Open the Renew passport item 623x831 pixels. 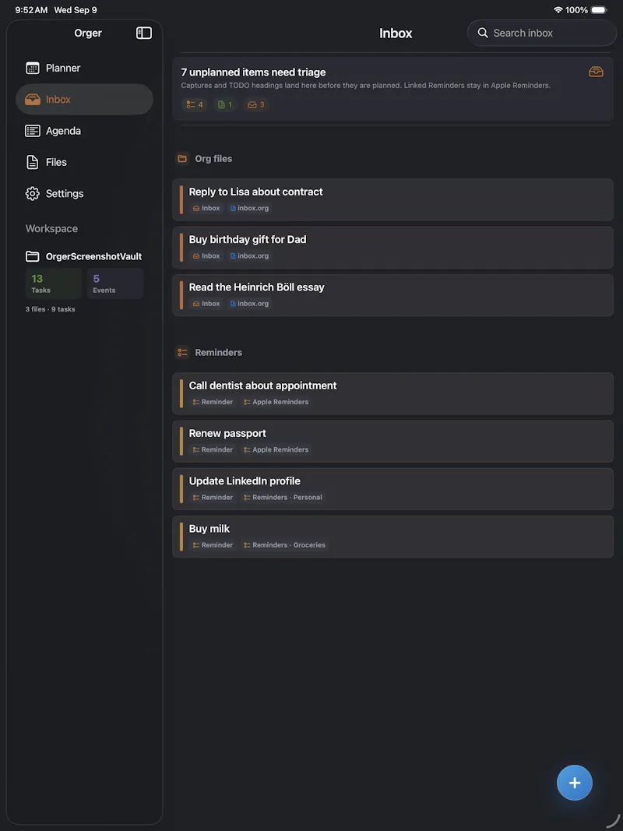click(393, 442)
